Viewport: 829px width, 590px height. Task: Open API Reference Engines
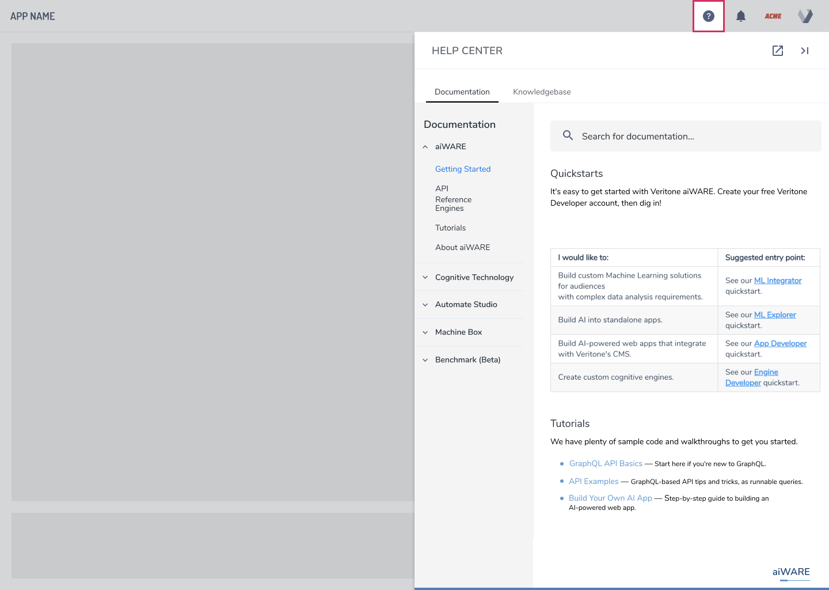(x=453, y=198)
